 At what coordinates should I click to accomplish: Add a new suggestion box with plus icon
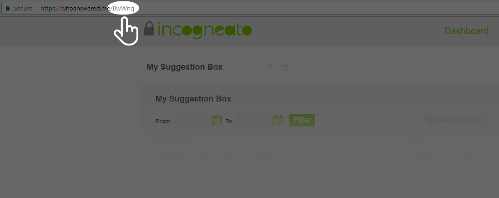click(286, 66)
